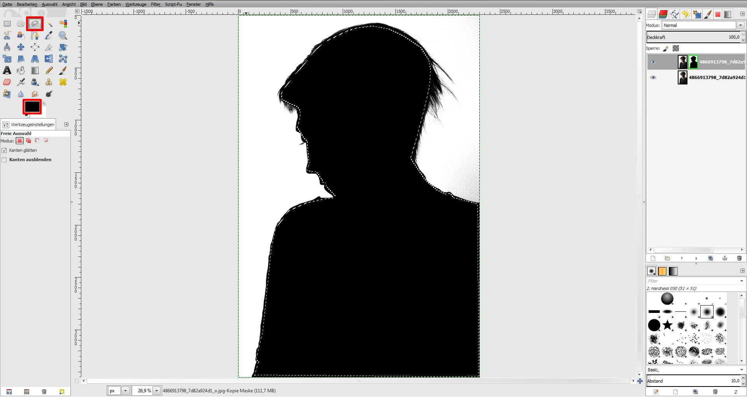Open the layer Modus dropdown
This screenshot has height=397, width=747.
pyautogui.click(x=741, y=25)
